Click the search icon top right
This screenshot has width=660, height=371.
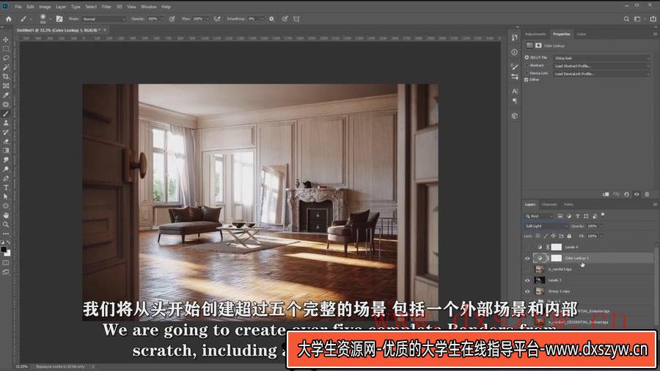[626, 19]
